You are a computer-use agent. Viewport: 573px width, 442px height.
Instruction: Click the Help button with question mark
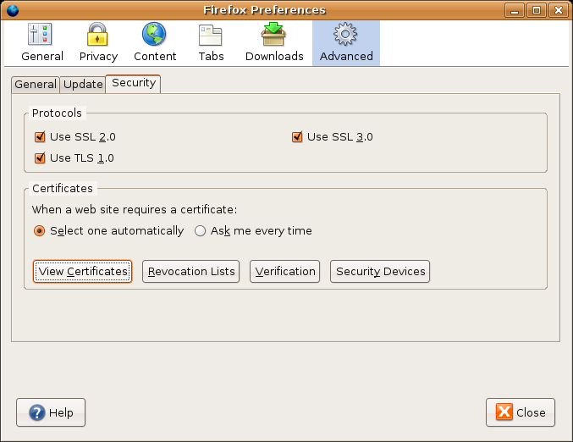(x=51, y=412)
